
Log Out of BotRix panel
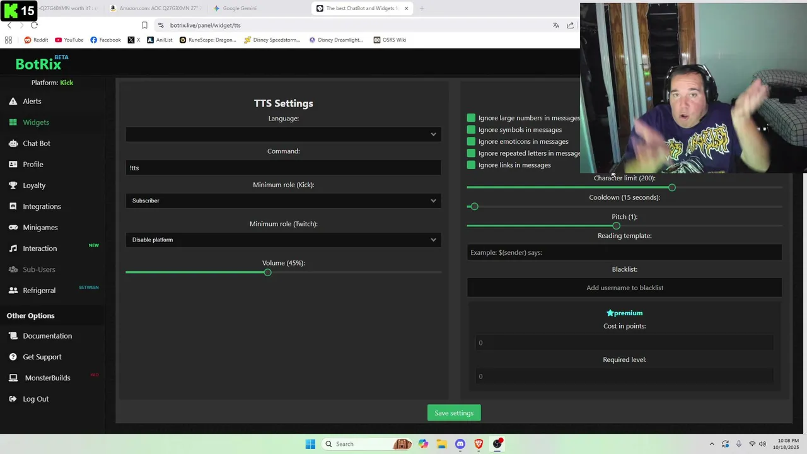tap(35, 399)
